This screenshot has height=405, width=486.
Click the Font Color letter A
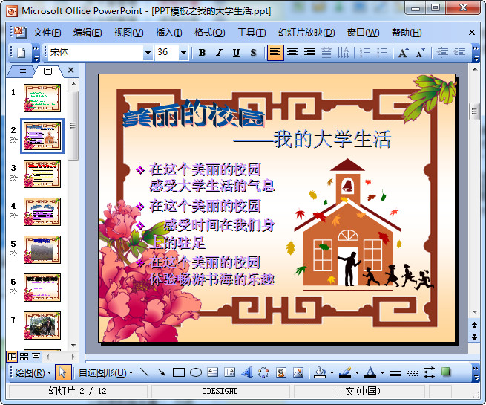(370, 372)
